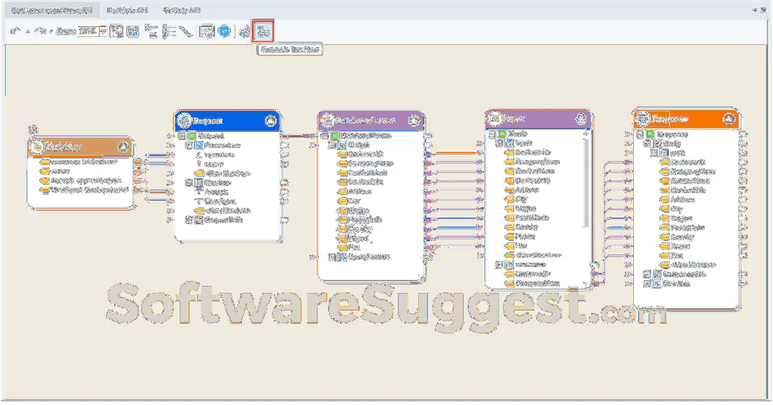Click the toolbar icon just right of the zoom box
Screen dimensions: 773x405
[x=116, y=32]
